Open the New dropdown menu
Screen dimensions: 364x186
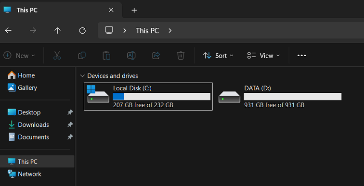click(x=19, y=56)
